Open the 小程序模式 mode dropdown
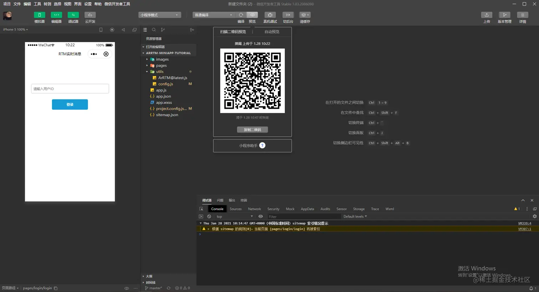 [160, 15]
